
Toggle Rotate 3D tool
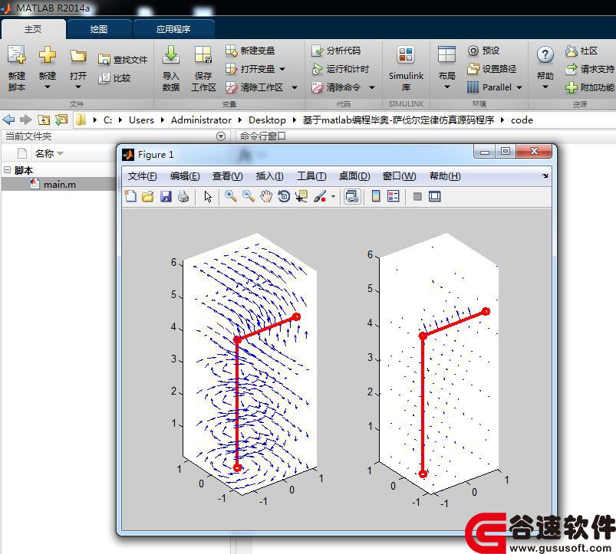click(x=284, y=196)
